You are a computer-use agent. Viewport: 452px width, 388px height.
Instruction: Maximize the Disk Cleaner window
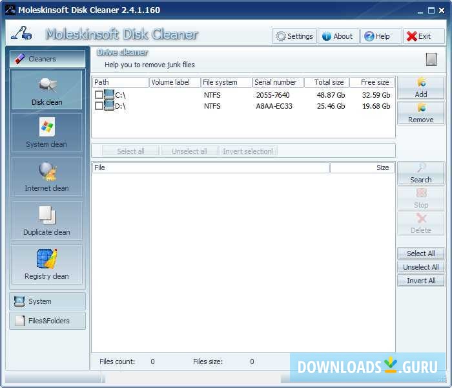click(x=431, y=11)
